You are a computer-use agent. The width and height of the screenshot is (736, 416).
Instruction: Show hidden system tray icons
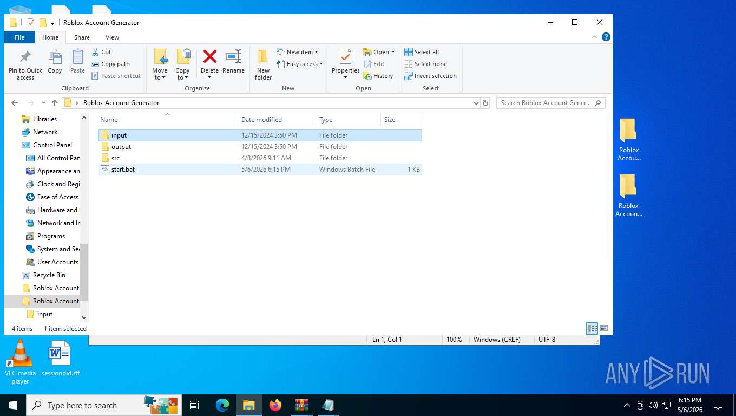627,405
